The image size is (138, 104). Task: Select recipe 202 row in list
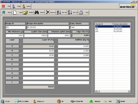point(113,29)
